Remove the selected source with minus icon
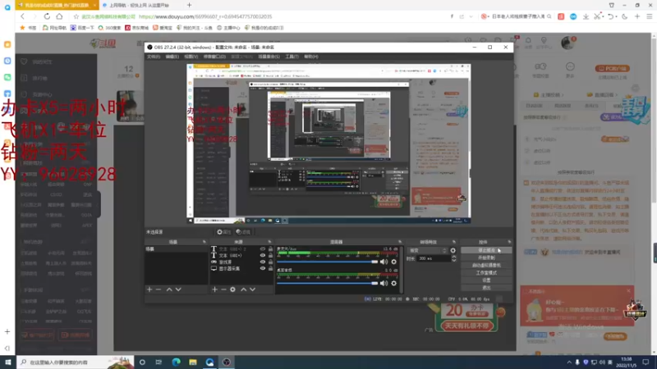The width and height of the screenshot is (657, 369). (x=223, y=289)
